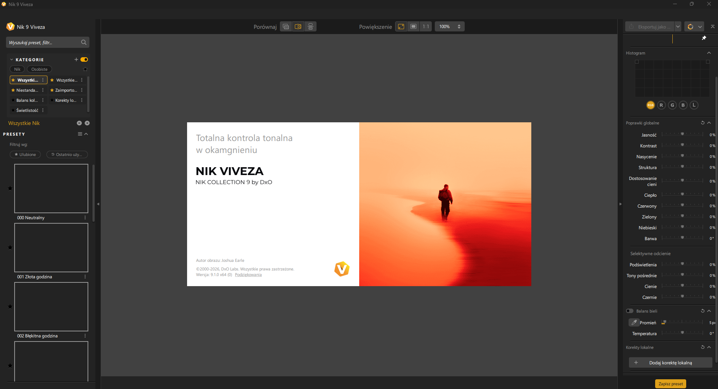
Task: Click the favorites star filter beside Osobiste
Action: [85, 69]
